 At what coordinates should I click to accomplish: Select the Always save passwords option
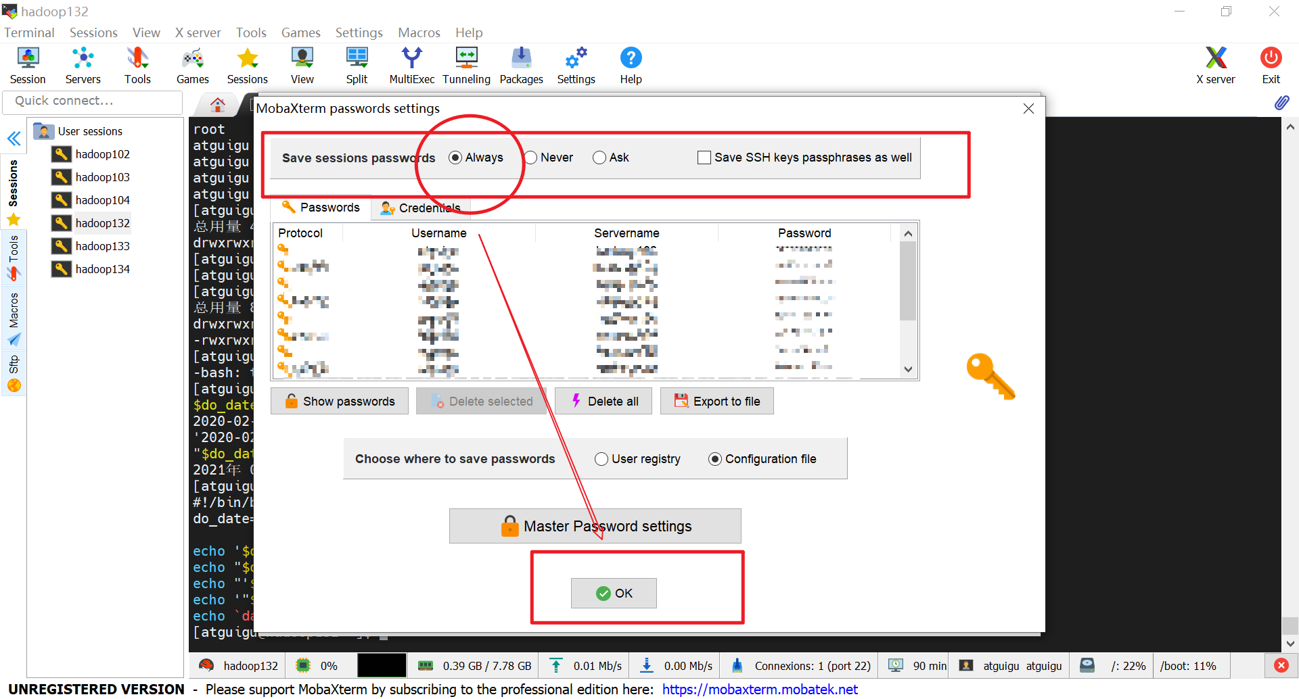tap(476, 158)
